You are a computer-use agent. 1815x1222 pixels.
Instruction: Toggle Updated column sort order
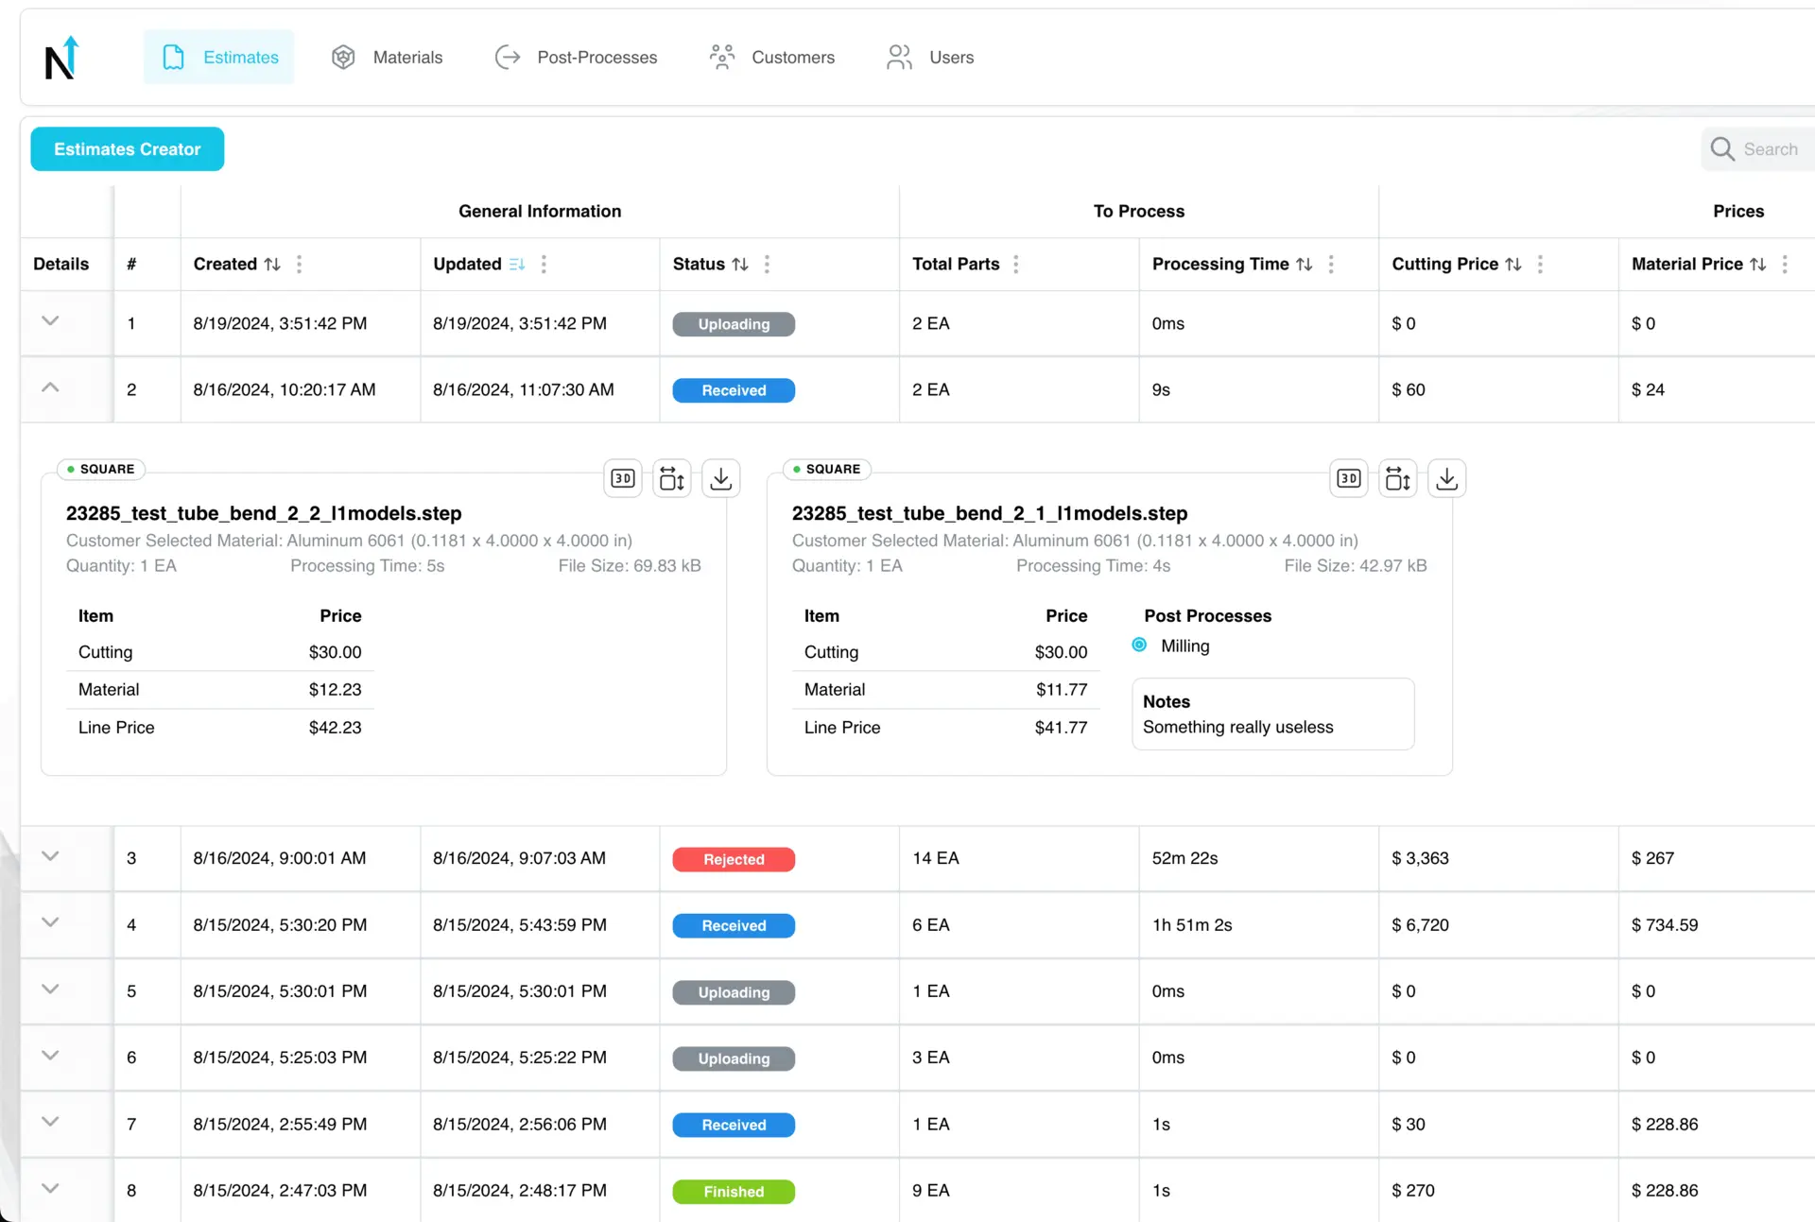pos(516,265)
